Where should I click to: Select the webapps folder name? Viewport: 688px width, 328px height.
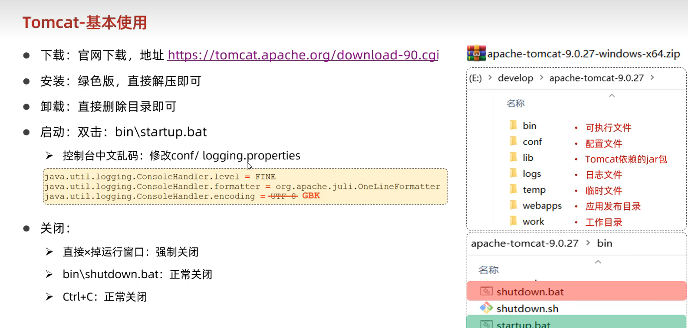point(542,206)
